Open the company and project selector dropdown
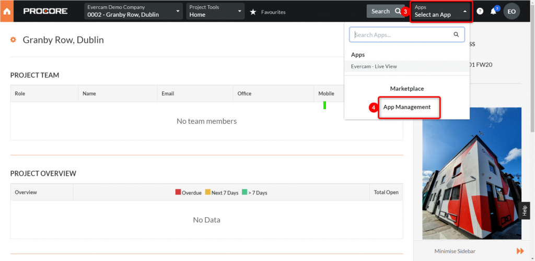Viewport: 535px width, 261px height. (133, 11)
